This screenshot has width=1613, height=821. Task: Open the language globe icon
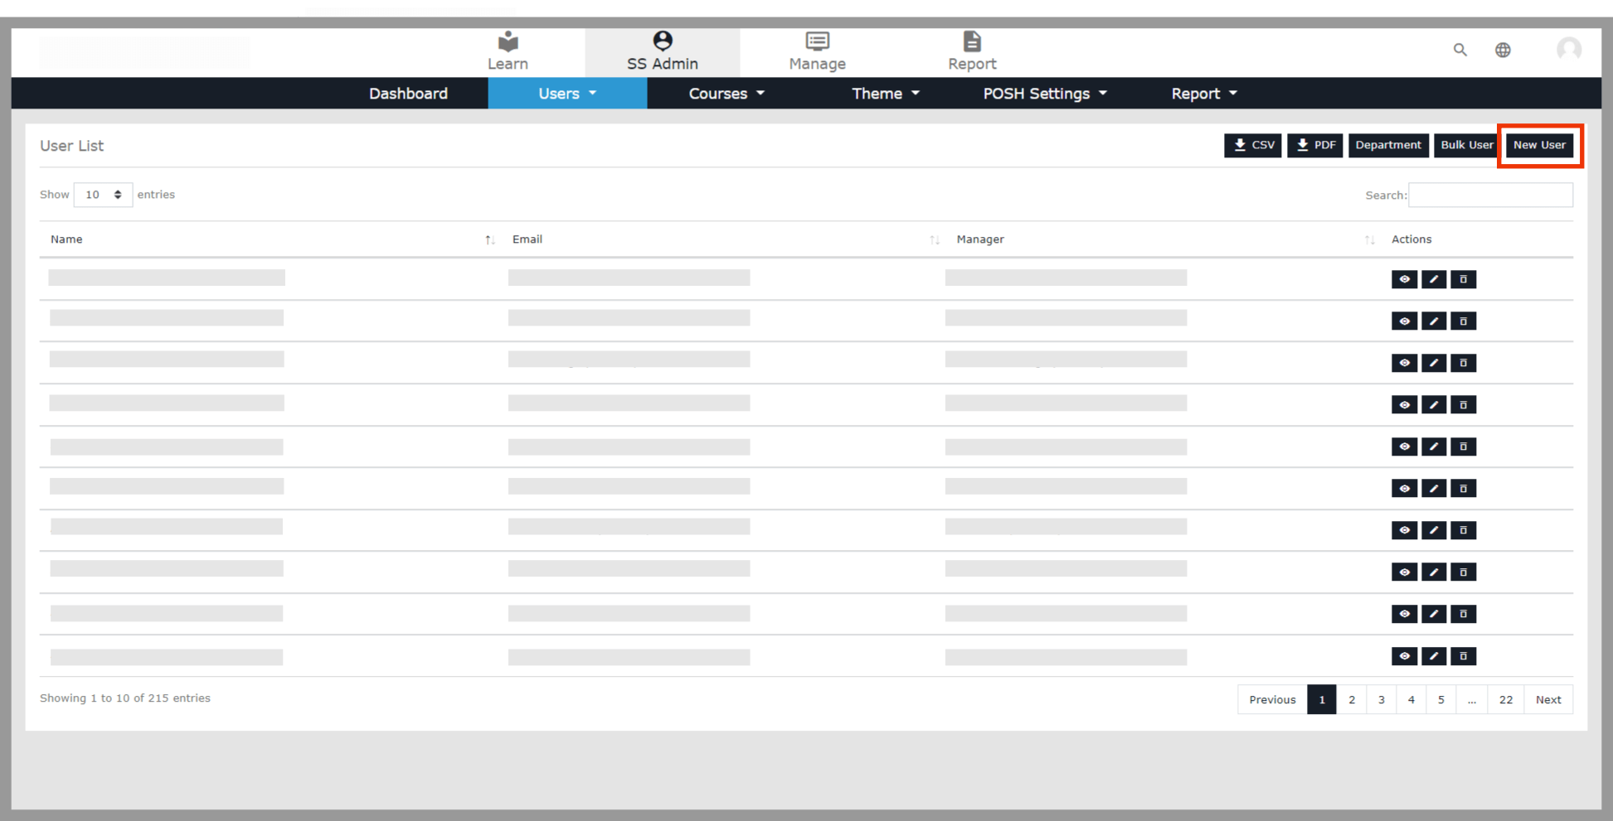1503,50
